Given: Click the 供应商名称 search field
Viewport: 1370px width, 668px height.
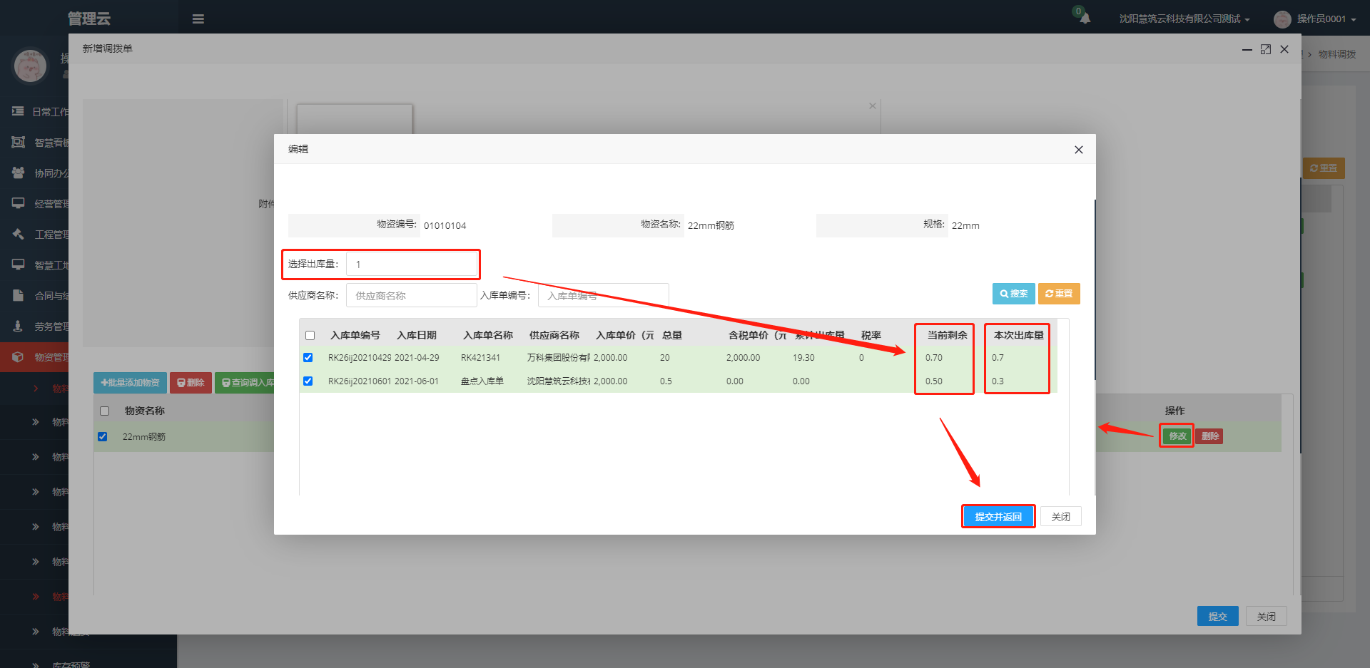Looking at the screenshot, I should 412,295.
